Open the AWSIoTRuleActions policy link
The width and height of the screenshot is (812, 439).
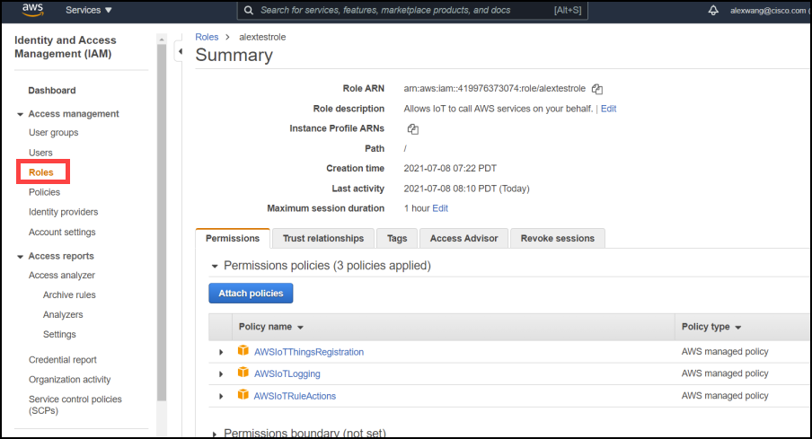(x=295, y=396)
